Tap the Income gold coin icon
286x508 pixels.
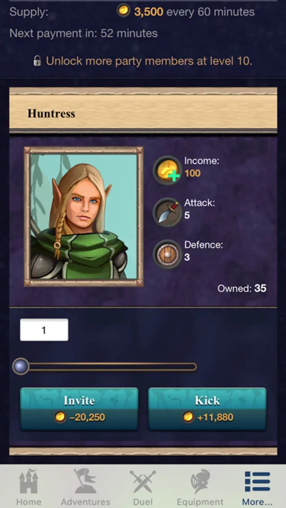pos(167,170)
